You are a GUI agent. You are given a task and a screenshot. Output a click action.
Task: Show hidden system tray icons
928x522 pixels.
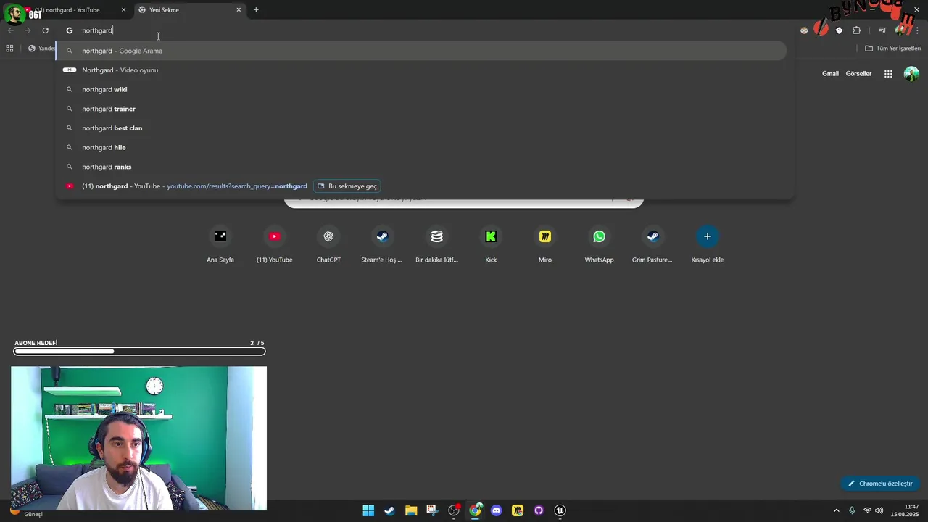836,510
